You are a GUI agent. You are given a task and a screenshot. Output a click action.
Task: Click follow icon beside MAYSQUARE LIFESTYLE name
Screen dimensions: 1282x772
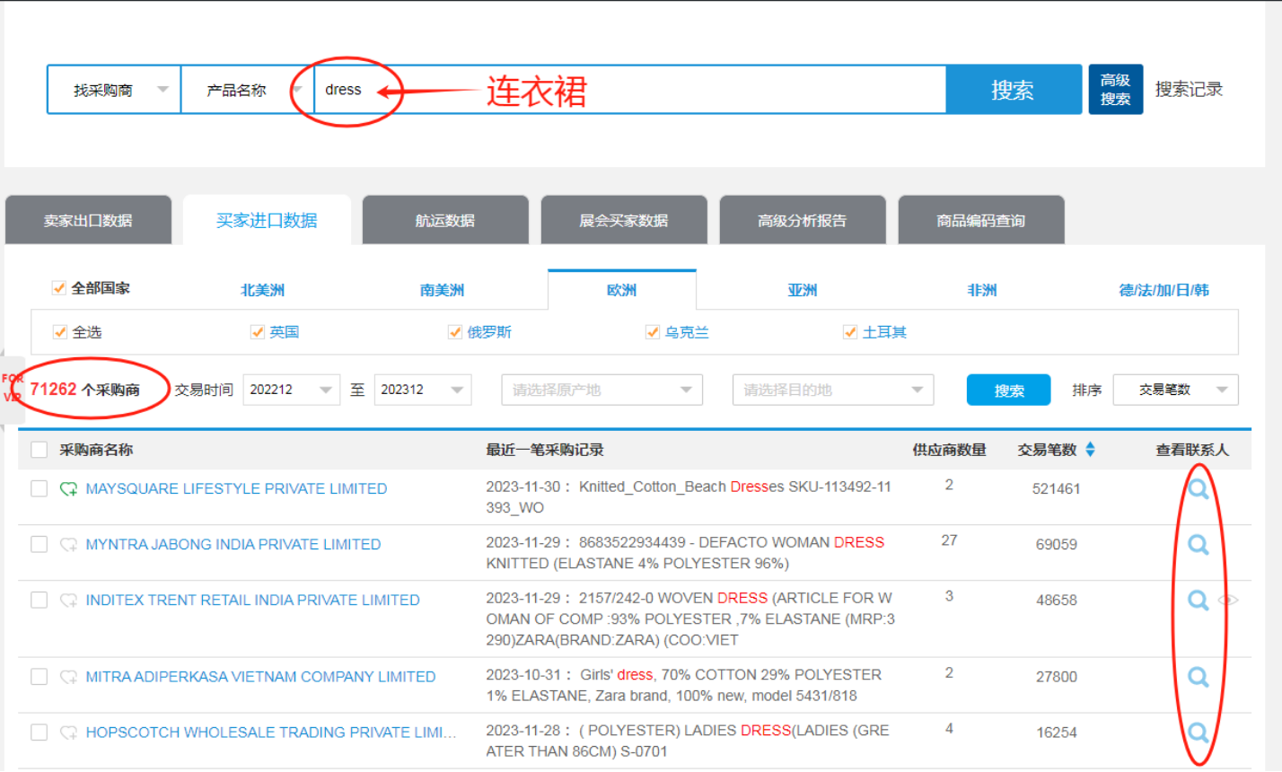[x=68, y=489]
